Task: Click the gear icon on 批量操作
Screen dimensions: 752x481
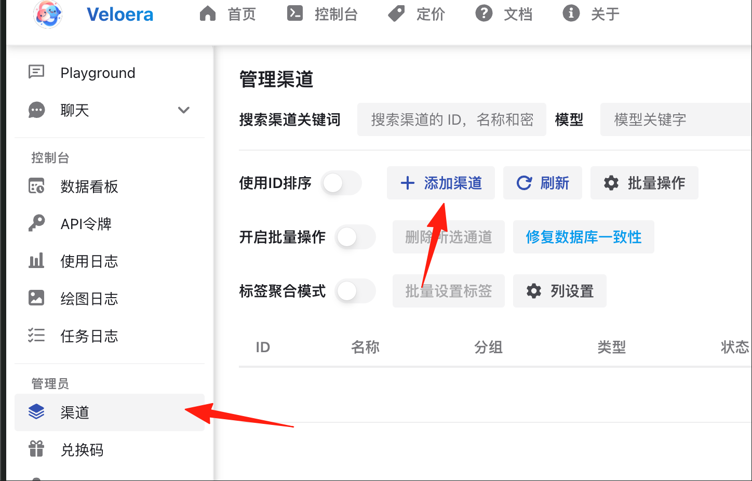Action: [611, 183]
